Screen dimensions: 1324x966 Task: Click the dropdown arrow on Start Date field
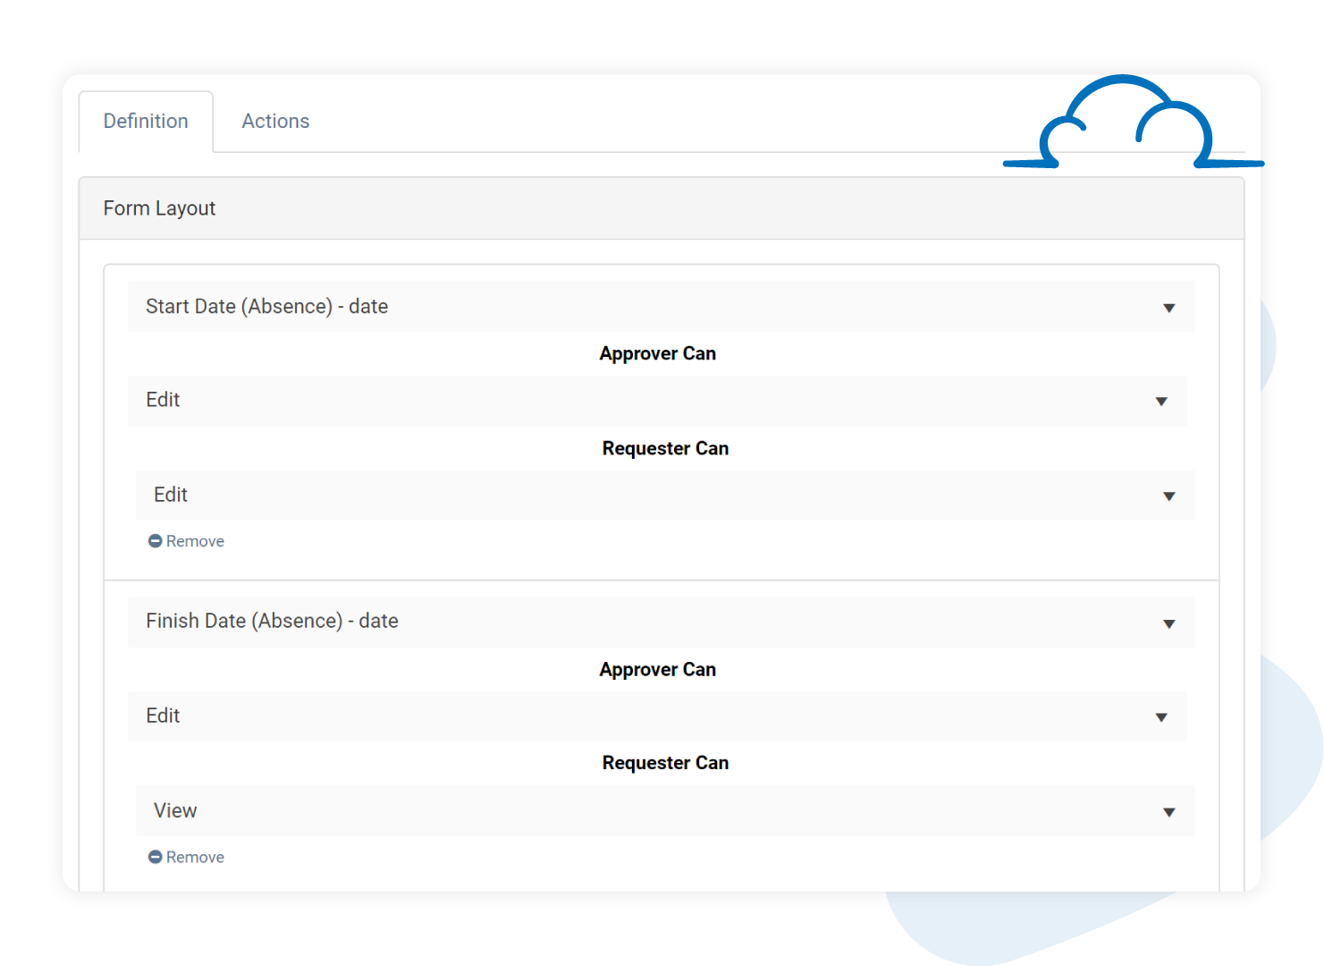point(1169,307)
